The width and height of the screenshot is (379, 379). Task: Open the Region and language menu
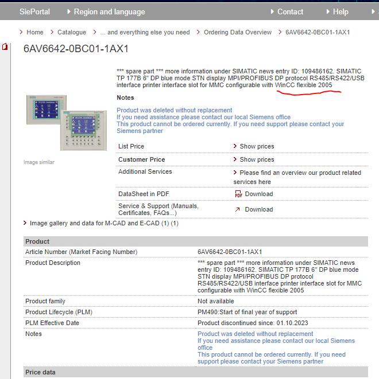click(109, 11)
